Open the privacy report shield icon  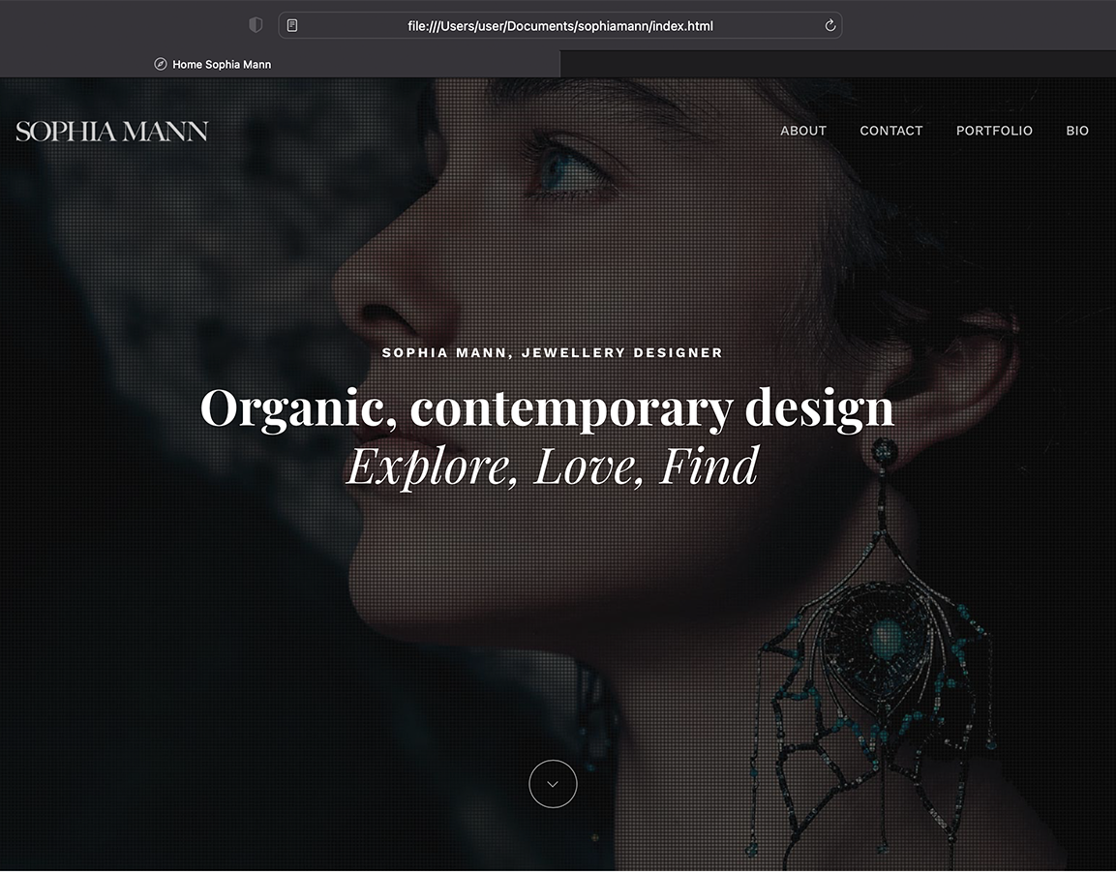(x=256, y=25)
